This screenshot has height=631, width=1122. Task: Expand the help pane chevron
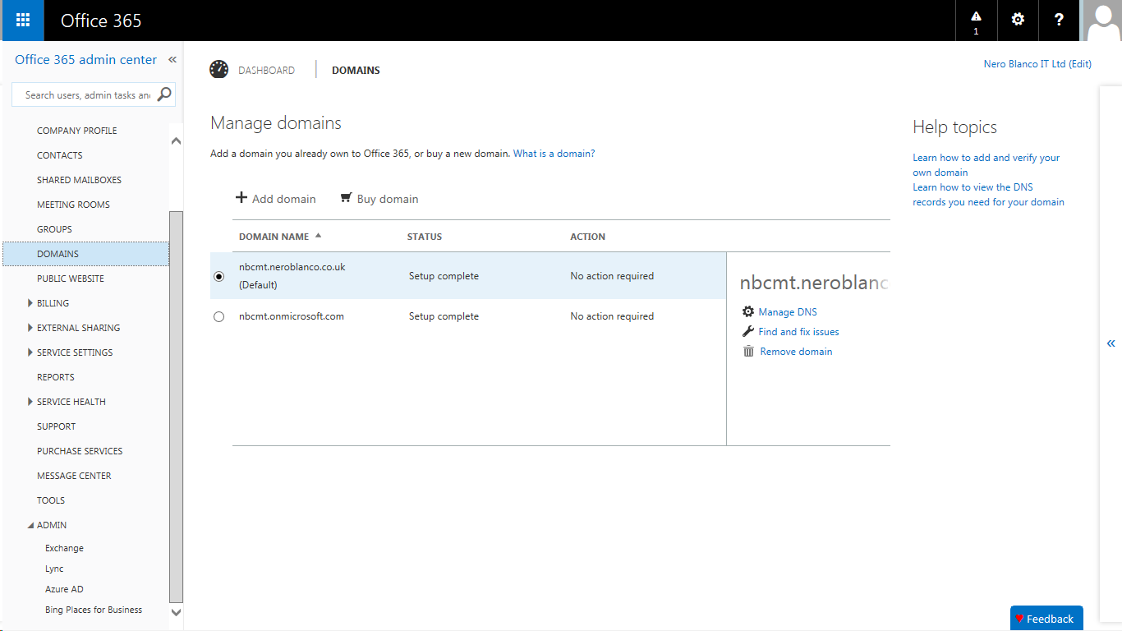point(1111,343)
